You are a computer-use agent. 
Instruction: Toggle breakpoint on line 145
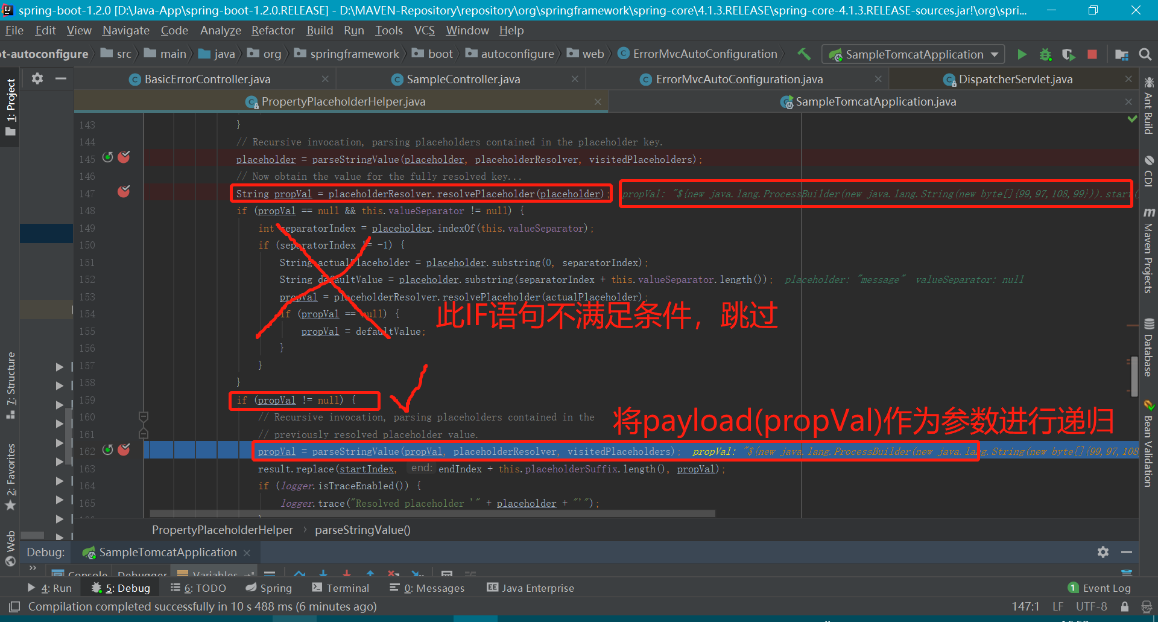(124, 157)
